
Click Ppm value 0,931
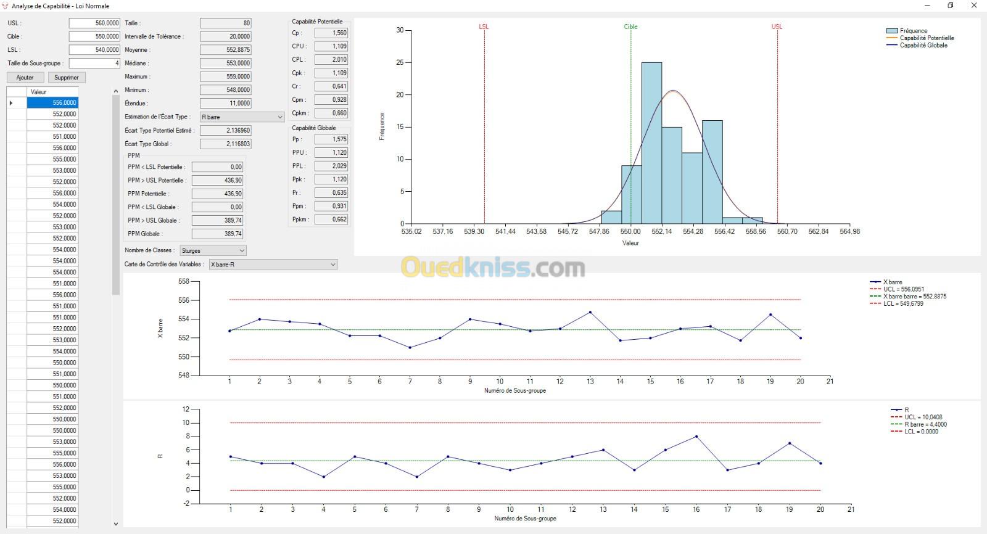click(331, 206)
